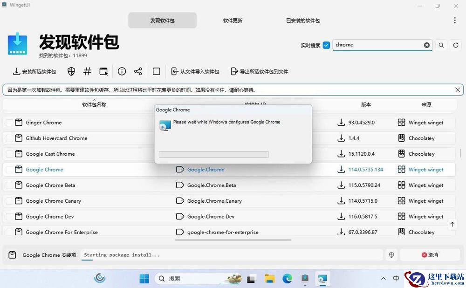Switch to the 发现软件包 tab
466x288 pixels.
[162, 21]
